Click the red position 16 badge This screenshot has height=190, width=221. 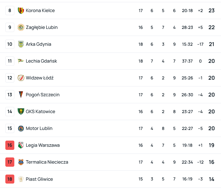pos(10,145)
